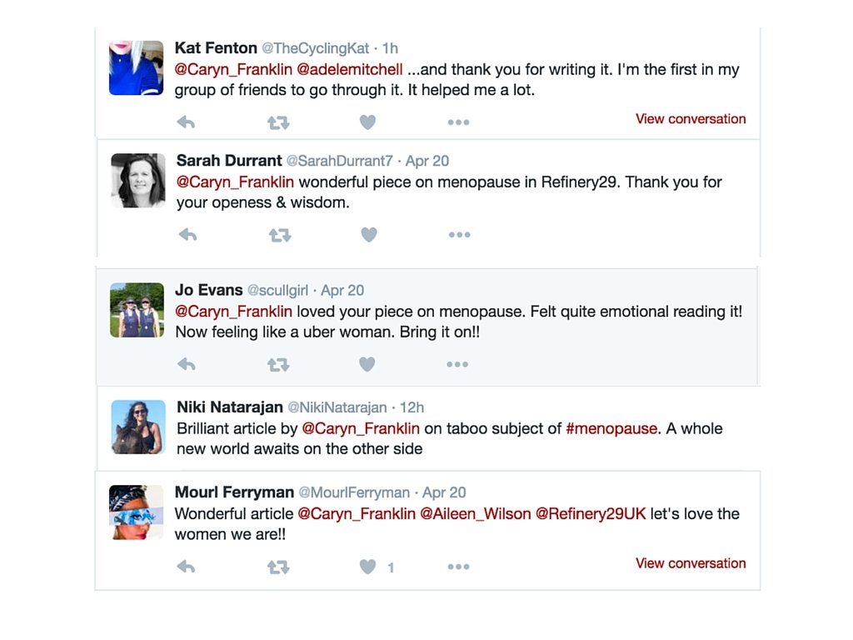Retweet Kat Fenton's tweet
This screenshot has height=640, width=853.
(x=277, y=122)
